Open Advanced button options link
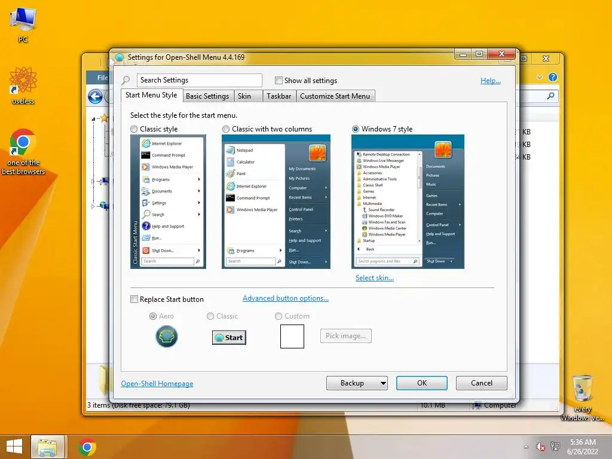 point(285,298)
